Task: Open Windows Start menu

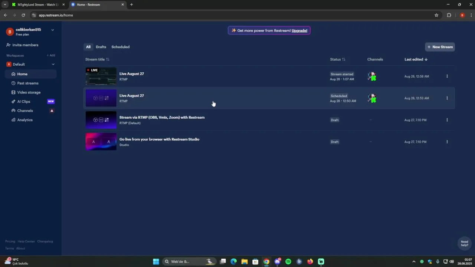Action: tap(156, 261)
